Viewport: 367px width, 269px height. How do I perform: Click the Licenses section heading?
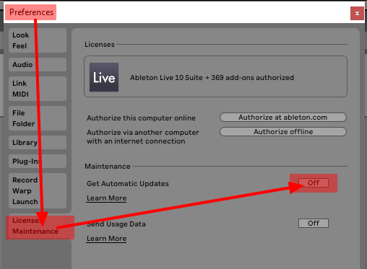pyautogui.click(x=100, y=45)
